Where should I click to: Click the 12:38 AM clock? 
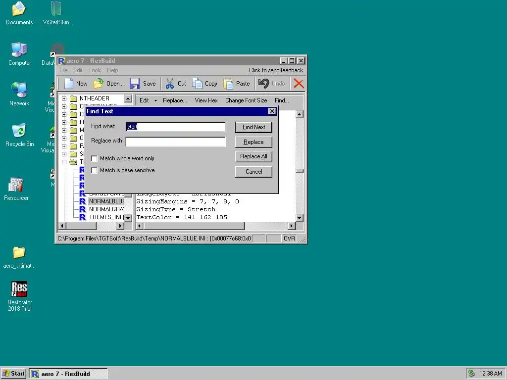pos(491,374)
